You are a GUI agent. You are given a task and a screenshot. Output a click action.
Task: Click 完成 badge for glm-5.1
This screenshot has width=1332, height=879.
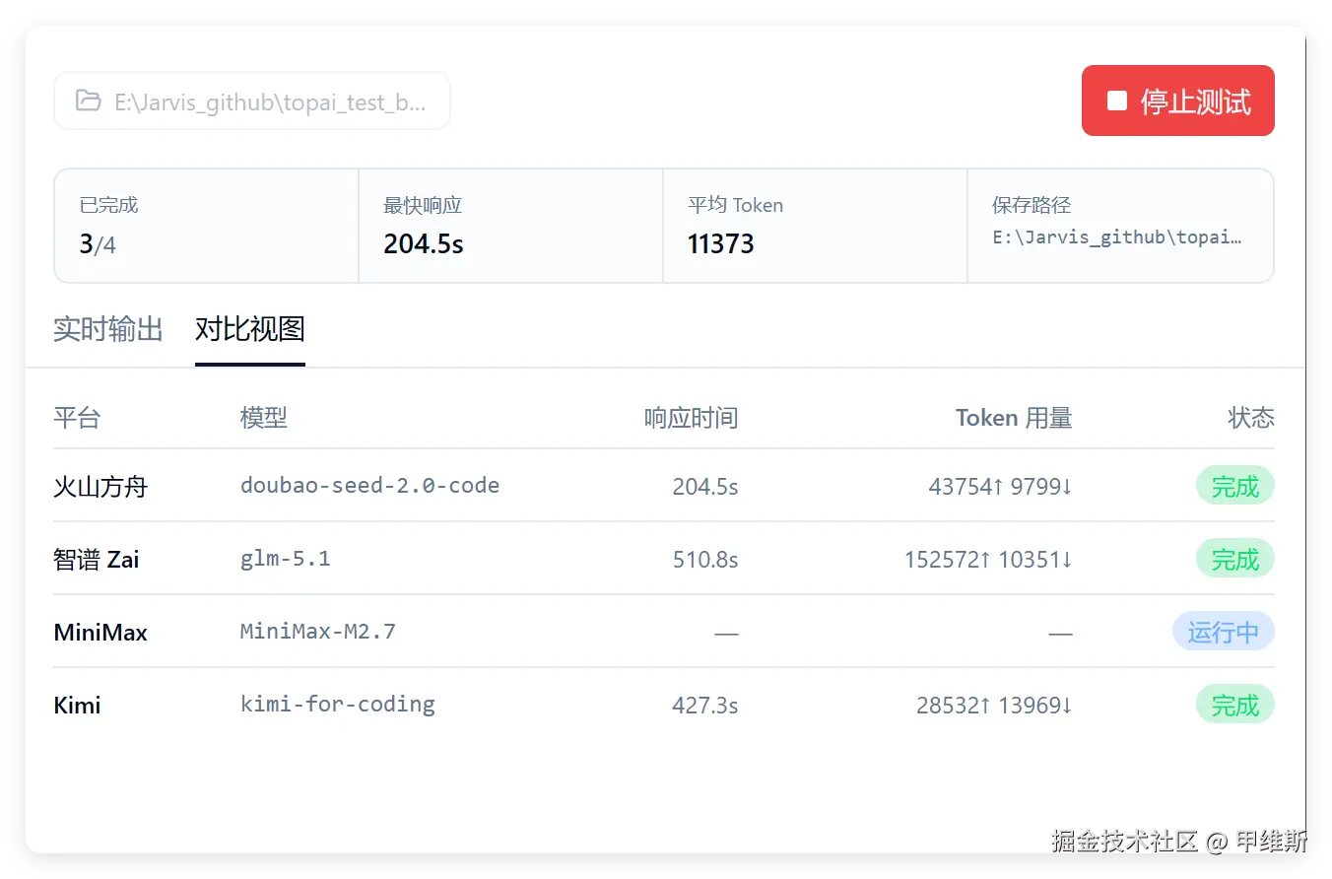click(1235, 559)
